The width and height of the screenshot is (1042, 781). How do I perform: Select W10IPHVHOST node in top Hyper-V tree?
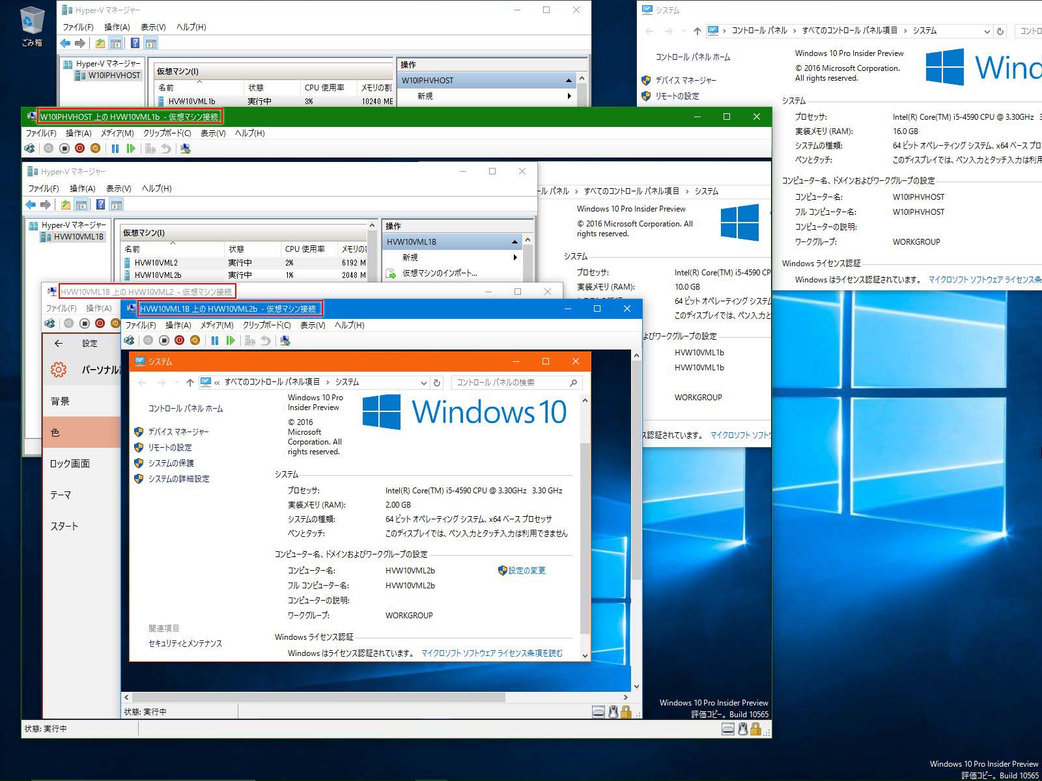[115, 75]
